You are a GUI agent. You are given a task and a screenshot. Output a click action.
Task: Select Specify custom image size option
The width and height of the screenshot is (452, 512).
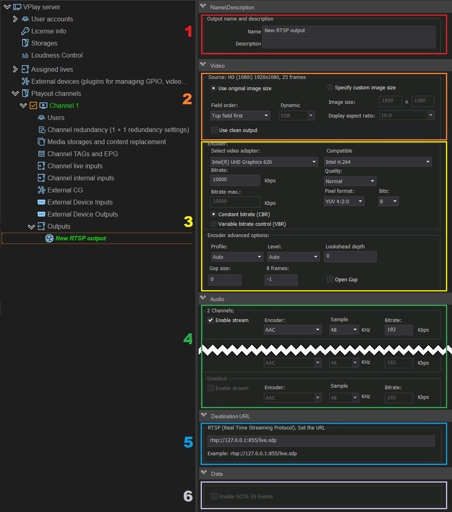coord(330,87)
